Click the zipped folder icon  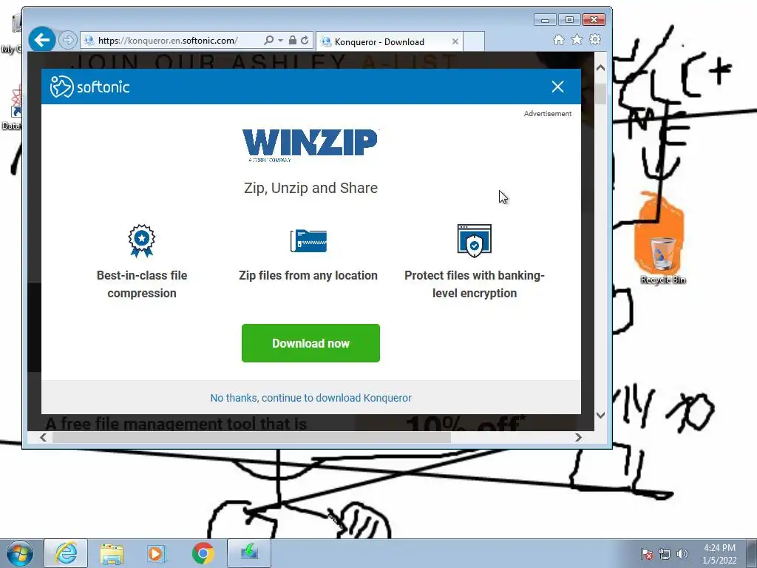coord(308,240)
